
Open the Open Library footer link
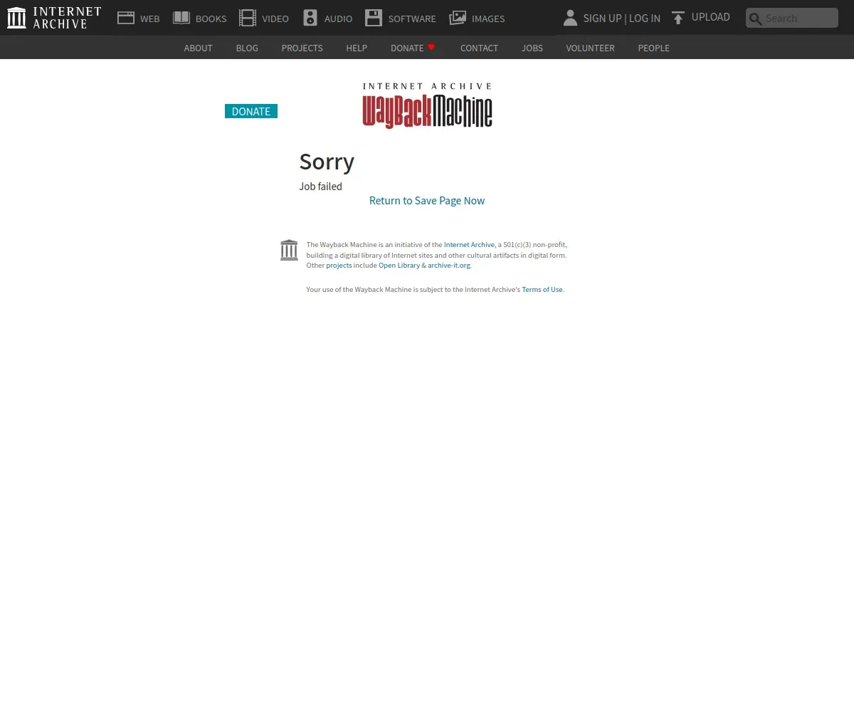click(399, 266)
